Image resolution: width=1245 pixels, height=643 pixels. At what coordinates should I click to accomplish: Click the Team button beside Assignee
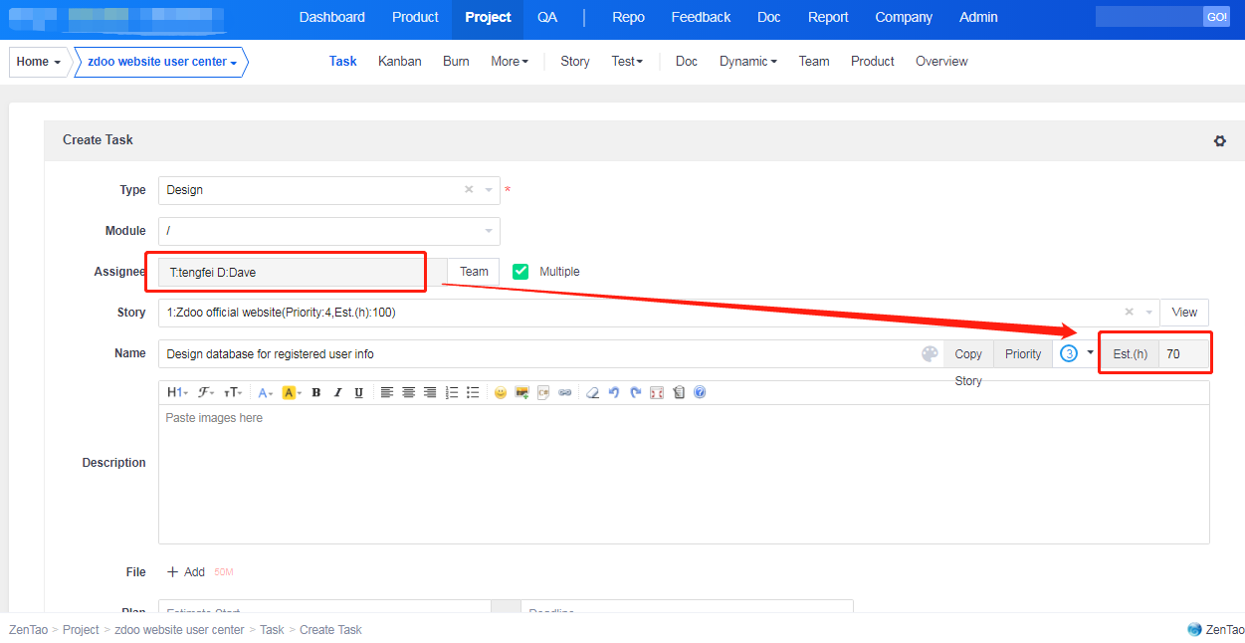tap(474, 272)
